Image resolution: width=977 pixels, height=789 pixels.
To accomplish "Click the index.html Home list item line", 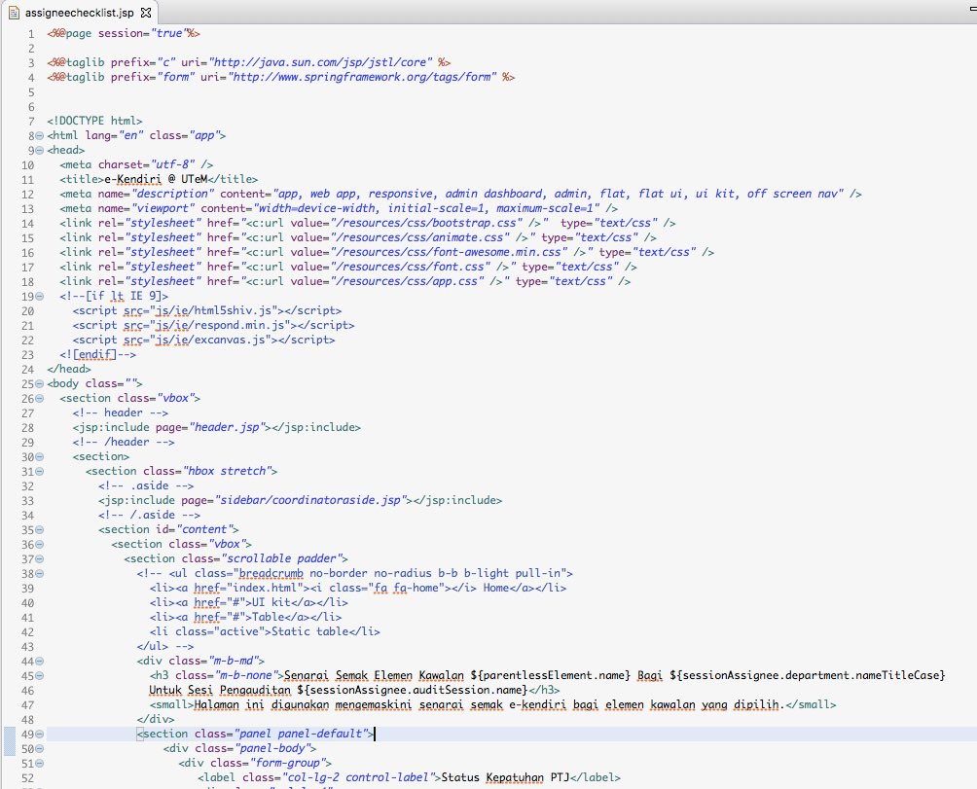I will 358,588.
